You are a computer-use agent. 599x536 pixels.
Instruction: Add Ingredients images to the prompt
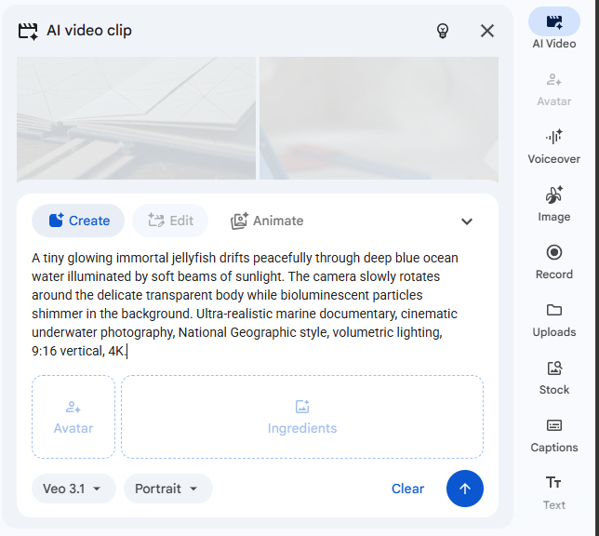tap(302, 417)
